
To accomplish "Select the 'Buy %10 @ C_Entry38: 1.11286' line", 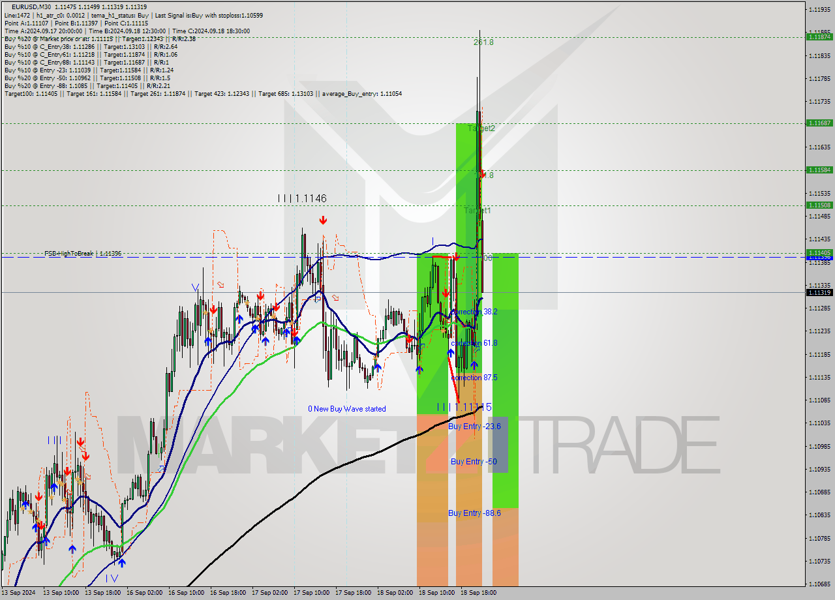I will [91, 46].
